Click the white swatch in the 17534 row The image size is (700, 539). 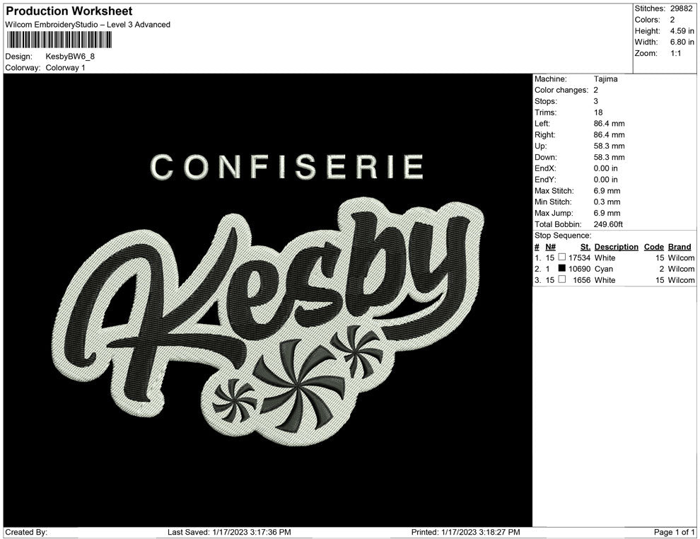tap(562, 257)
